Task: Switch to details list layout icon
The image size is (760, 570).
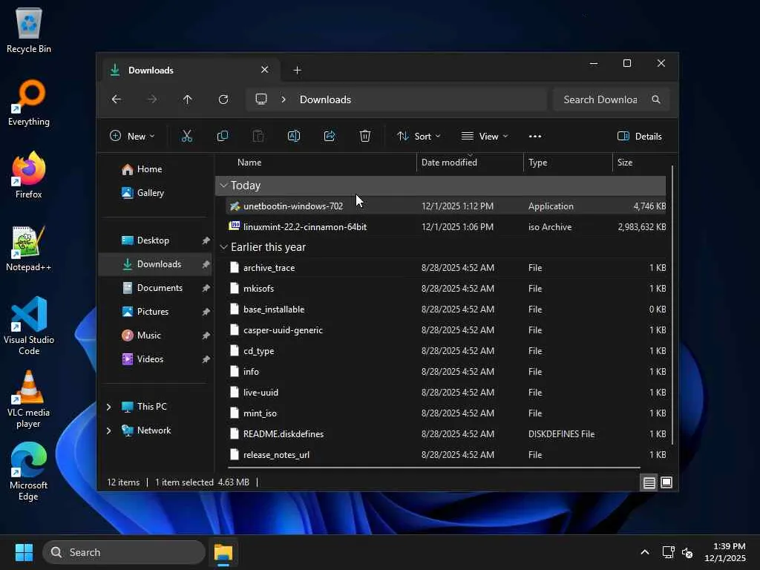Action: coord(649,482)
